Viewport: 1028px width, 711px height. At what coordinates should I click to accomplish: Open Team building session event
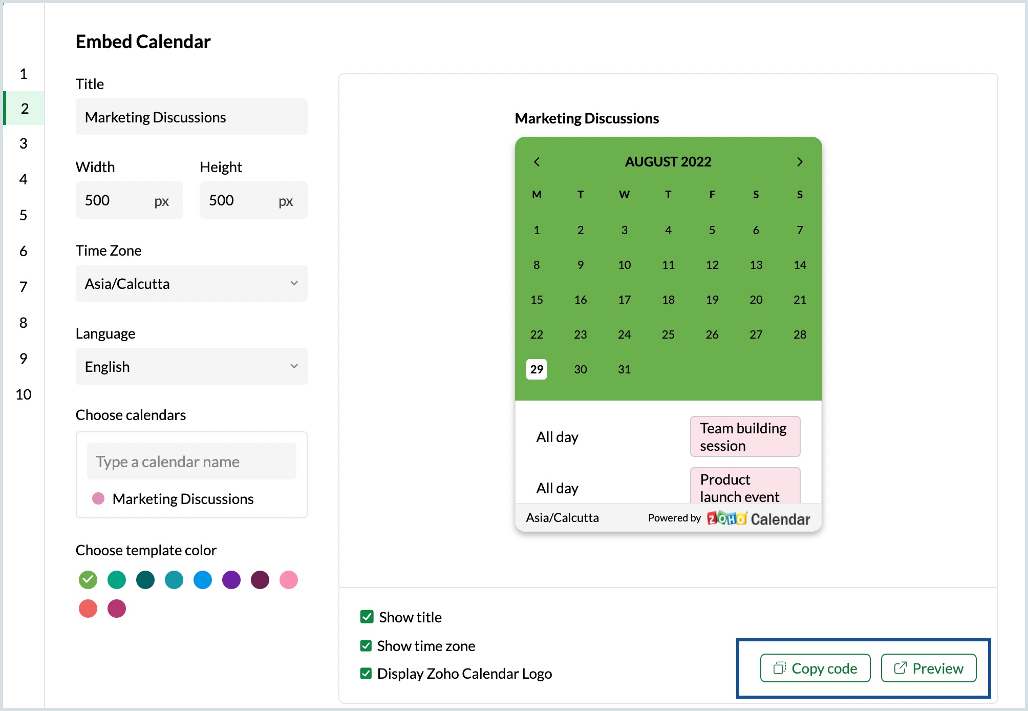tap(744, 436)
